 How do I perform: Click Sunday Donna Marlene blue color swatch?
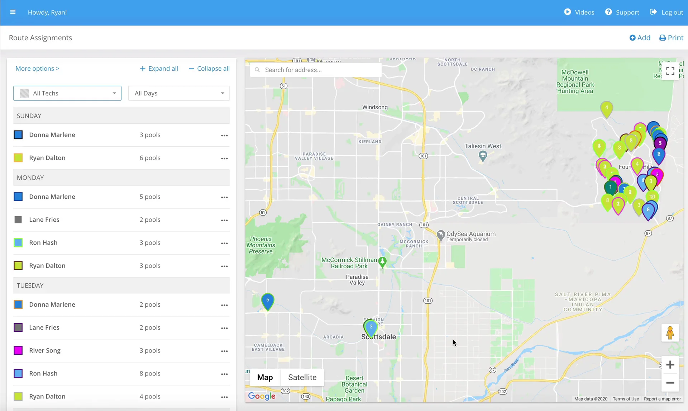coord(18,135)
